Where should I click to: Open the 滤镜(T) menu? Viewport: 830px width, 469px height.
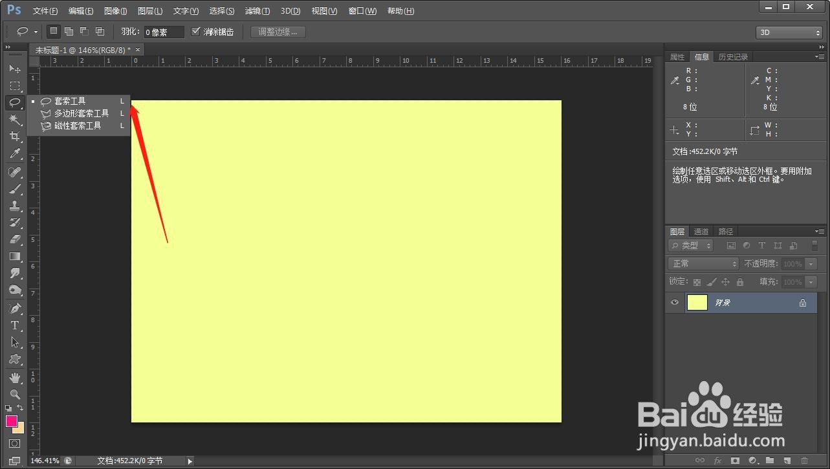point(257,11)
